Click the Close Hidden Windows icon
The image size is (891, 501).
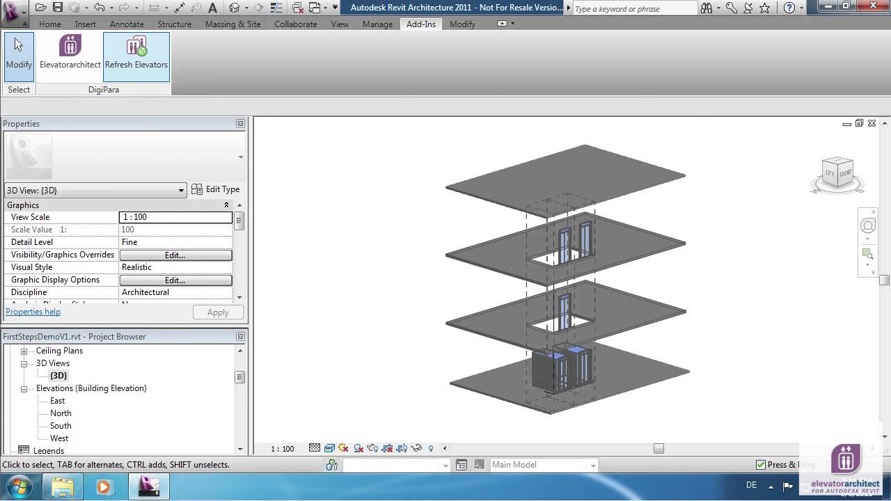(x=298, y=8)
